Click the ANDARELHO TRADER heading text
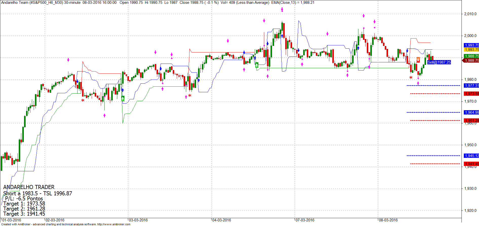Viewport: 479px width, 226px height. tap(29, 187)
